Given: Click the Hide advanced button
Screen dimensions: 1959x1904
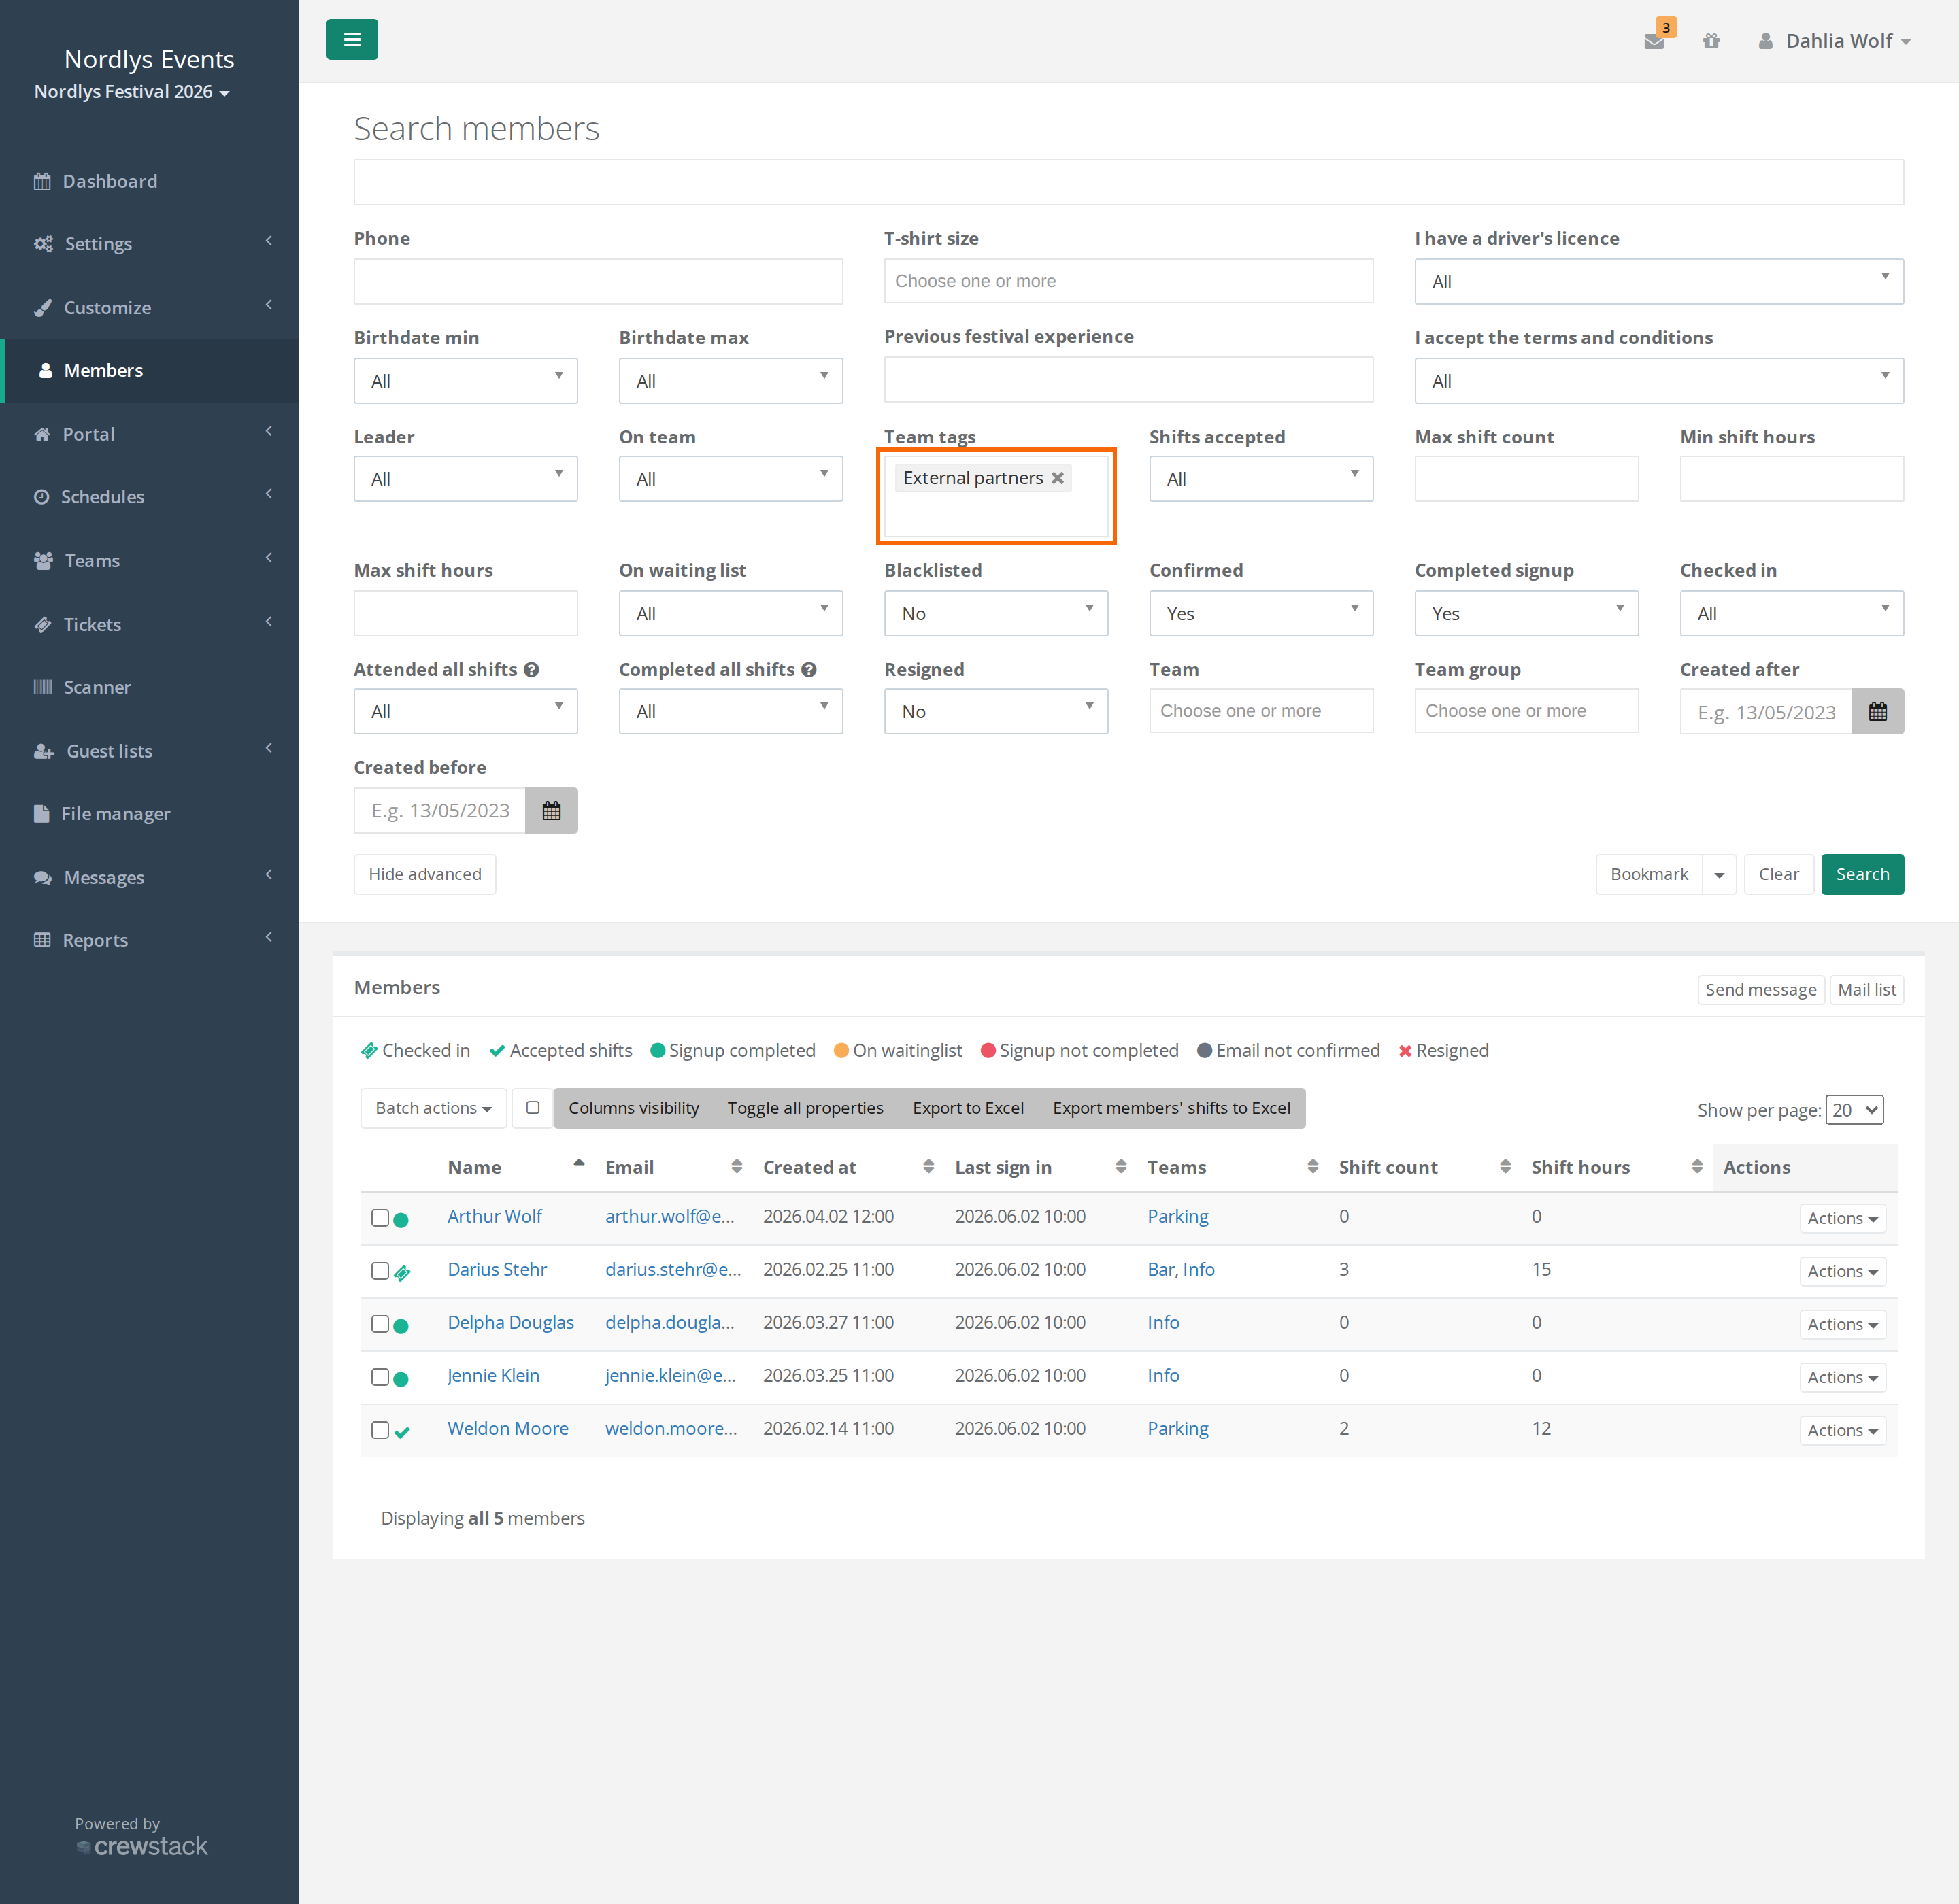Looking at the screenshot, I should (424, 875).
